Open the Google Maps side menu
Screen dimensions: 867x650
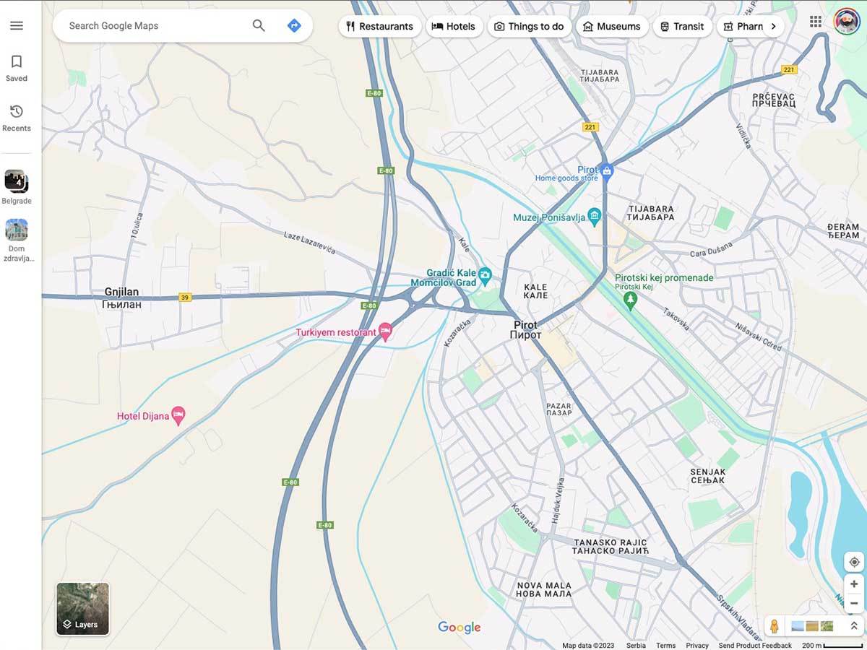tap(17, 25)
